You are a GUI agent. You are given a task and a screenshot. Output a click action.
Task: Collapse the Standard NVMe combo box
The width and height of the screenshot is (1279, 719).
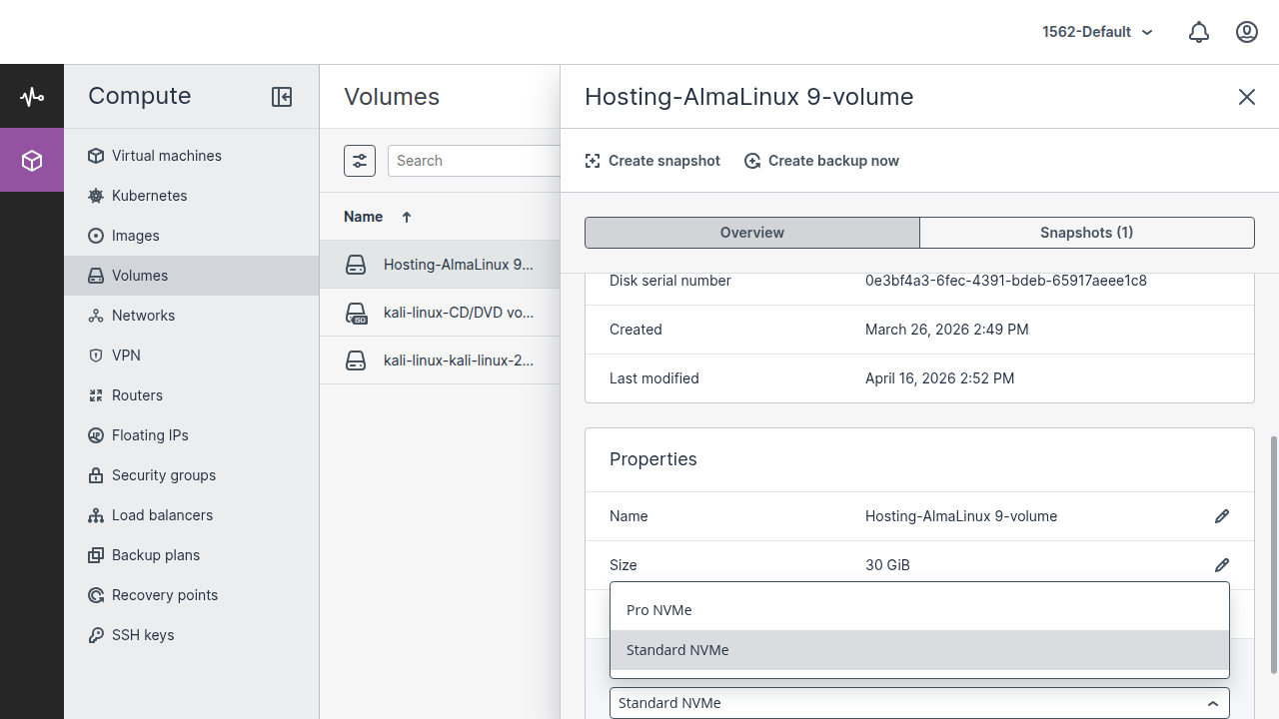point(1213,703)
